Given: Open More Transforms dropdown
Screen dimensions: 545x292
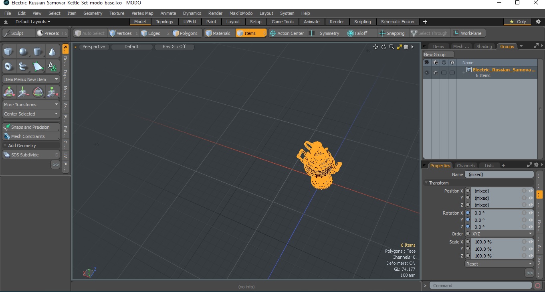Looking at the screenshot, I should pyautogui.click(x=31, y=105).
